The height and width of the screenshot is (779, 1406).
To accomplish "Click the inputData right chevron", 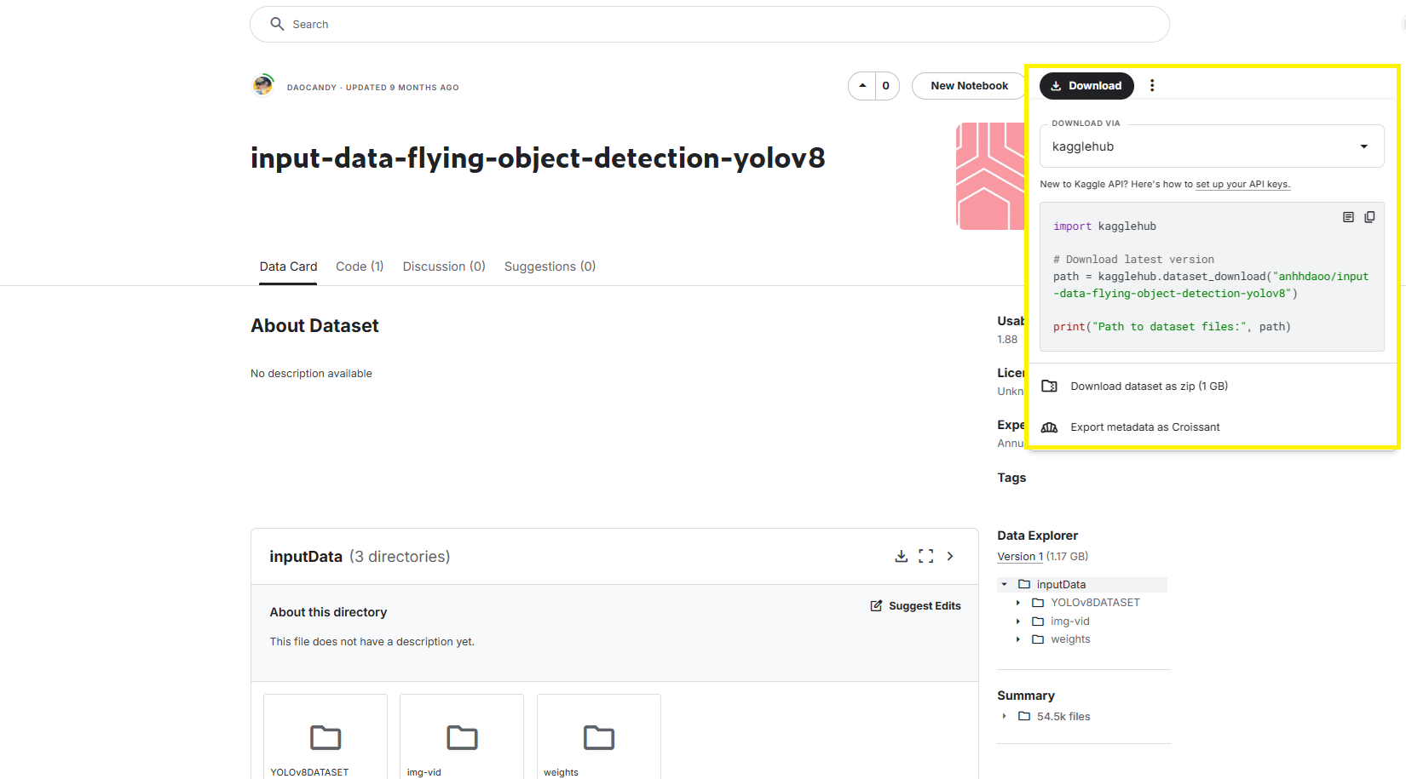I will click(950, 556).
